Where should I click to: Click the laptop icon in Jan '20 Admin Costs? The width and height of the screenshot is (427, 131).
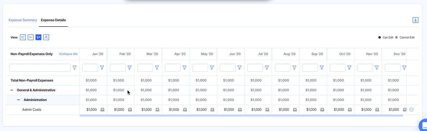(102, 110)
